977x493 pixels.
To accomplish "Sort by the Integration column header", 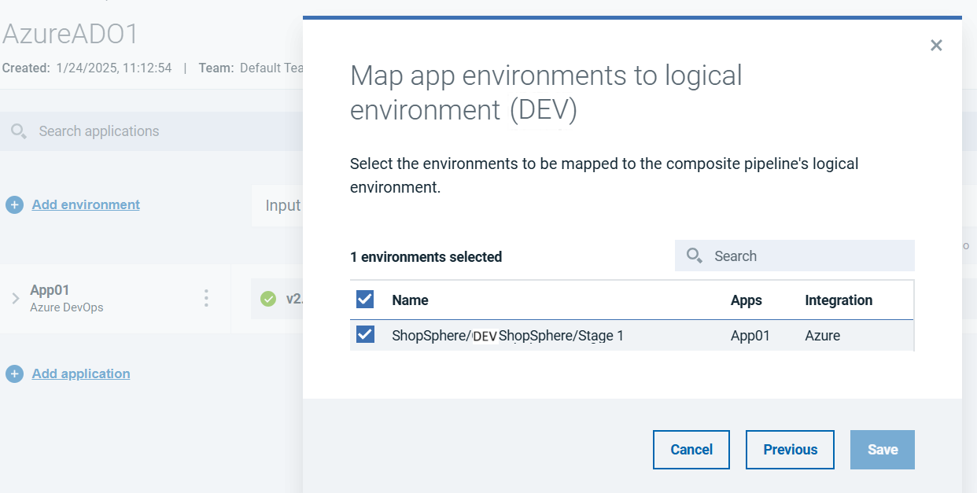I will pyautogui.click(x=839, y=300).
